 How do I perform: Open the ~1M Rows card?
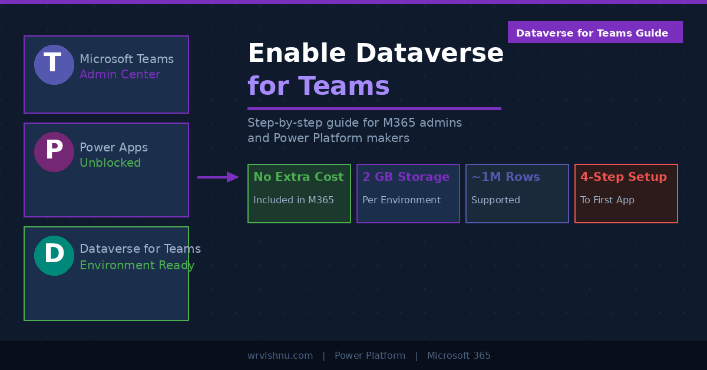(x=517, y=193)
